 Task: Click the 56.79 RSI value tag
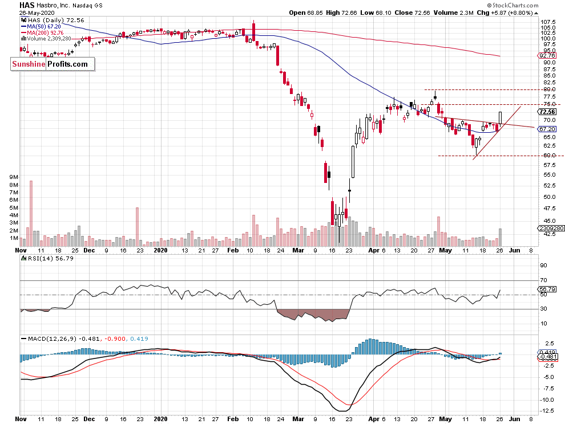click(547, 289)
